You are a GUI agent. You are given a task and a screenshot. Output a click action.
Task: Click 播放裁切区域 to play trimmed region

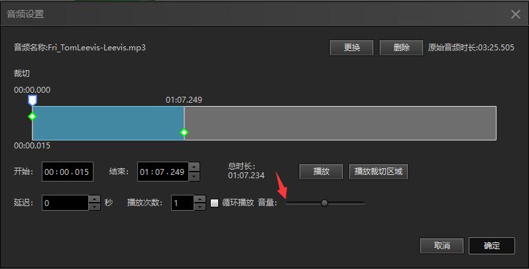(379, 172)
